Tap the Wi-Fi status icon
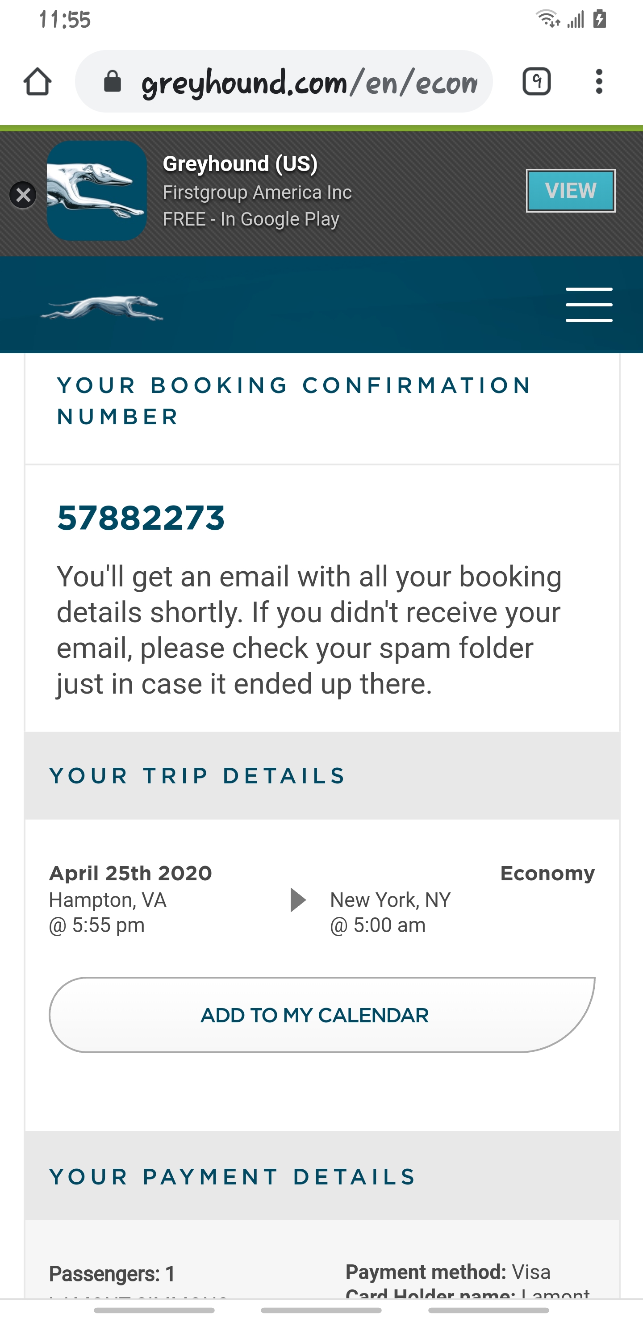Screen dimensions: 643x1322 pyautogui.click(x=547, y=20)
